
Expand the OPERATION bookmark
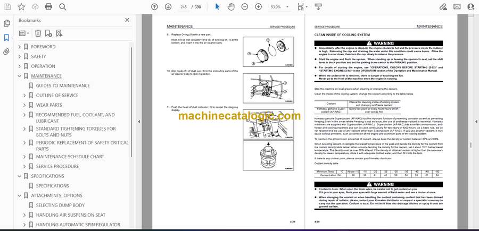[20, 66]
